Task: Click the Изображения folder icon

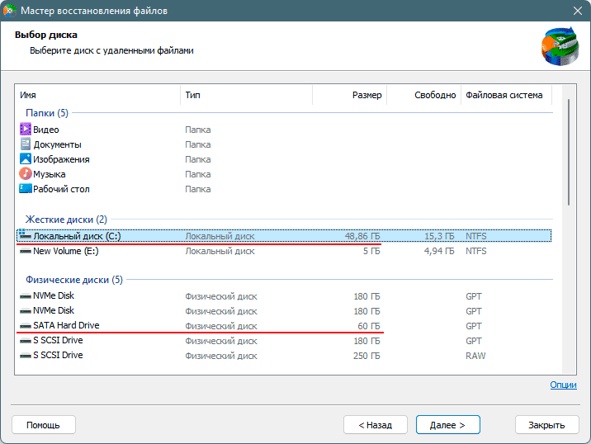Action: click(x=26, y=159)
